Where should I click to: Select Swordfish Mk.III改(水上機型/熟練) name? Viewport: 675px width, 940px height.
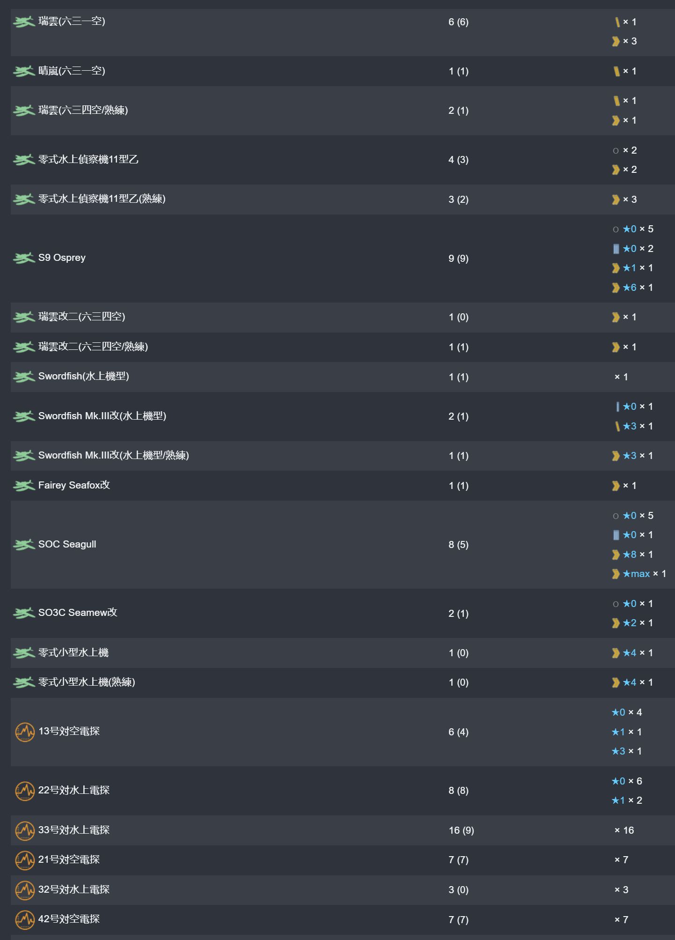coord(113,456)
